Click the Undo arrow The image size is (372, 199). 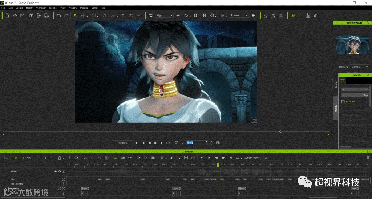[58, 16]
